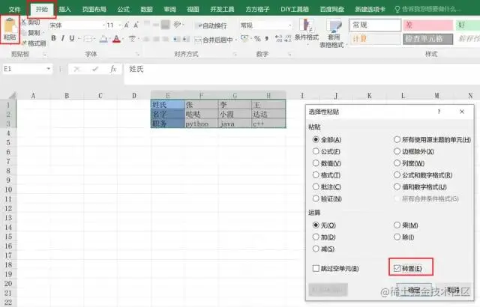Expand the 数字 group dialog launcher

pyautogui.click(x=289, y=55)
